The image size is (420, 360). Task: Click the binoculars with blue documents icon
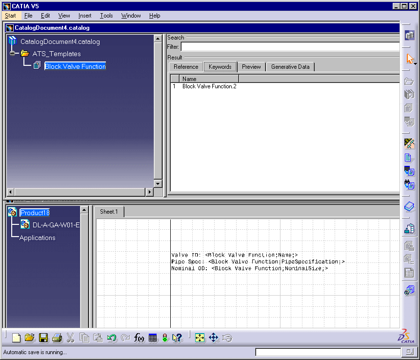click(409, 184)
